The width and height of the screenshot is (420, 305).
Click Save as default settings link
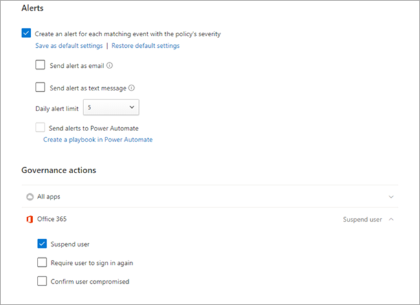[x=69, y=46]
